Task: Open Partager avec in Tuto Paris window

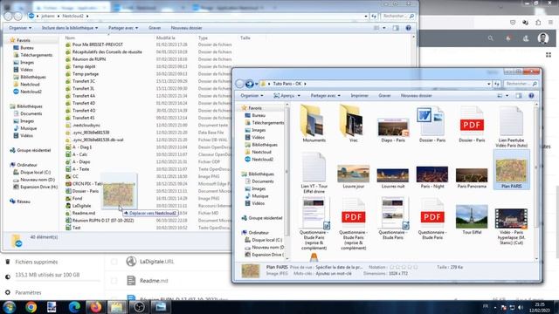Action: point(325,95)
